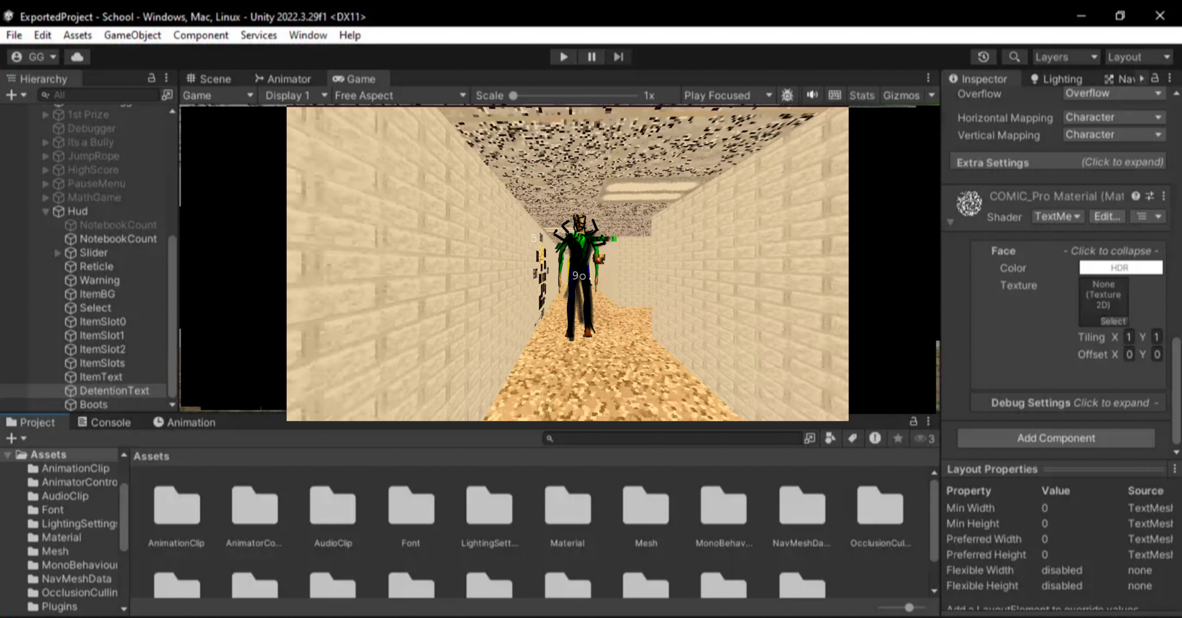Click the Hierarchy search field
This screenshot has height=618, width=1182.
click(98, 95)
